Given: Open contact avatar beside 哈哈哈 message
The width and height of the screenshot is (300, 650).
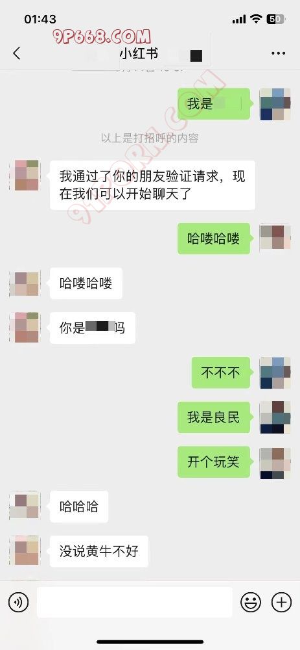Looking at the screenshot, I should pos(25,506).
